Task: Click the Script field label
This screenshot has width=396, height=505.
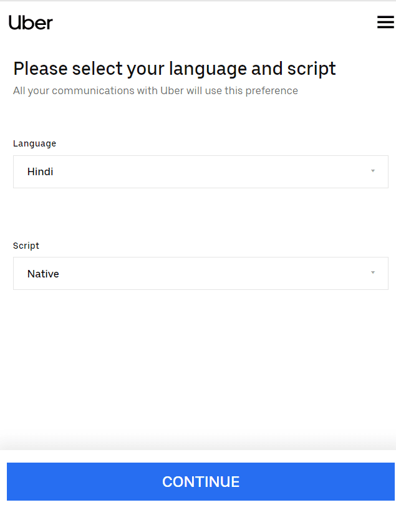Action: click(x=26, y=246)
